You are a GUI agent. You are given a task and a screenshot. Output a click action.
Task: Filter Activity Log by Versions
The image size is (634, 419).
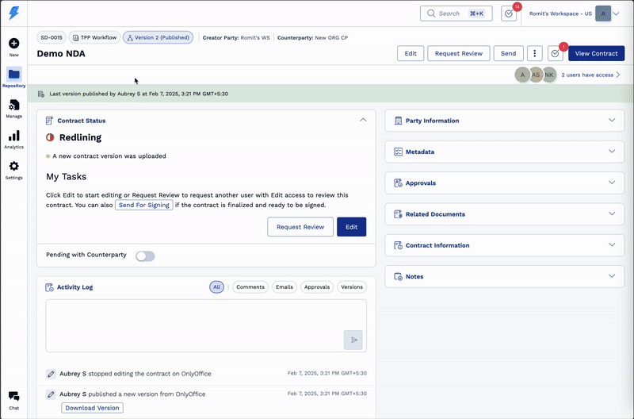click(352, 287)
